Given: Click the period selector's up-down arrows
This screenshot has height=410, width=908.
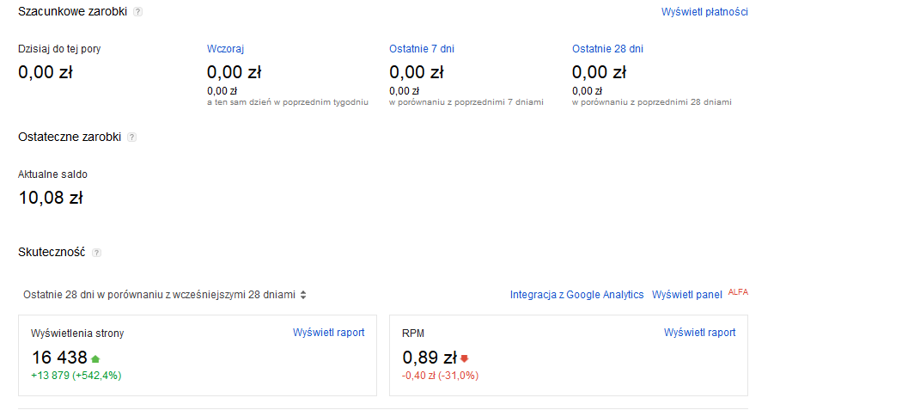Looking at the screenshot, I should 303,295.
